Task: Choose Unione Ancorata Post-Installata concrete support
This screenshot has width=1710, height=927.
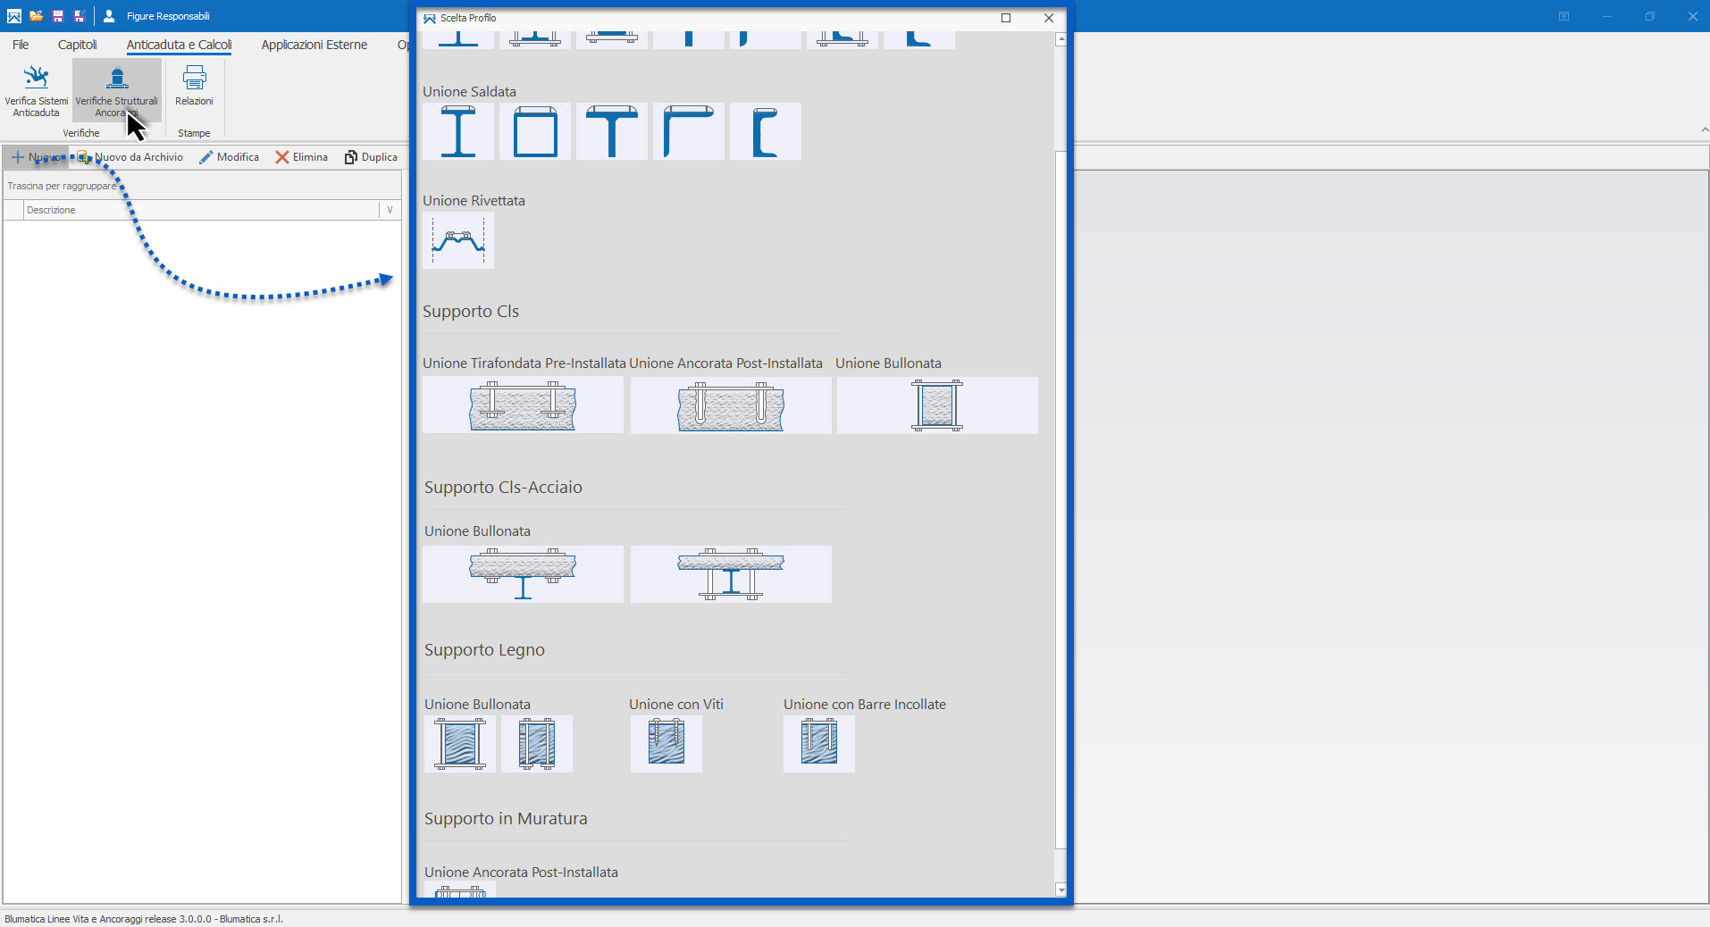Action: click(x=731, y=405)
